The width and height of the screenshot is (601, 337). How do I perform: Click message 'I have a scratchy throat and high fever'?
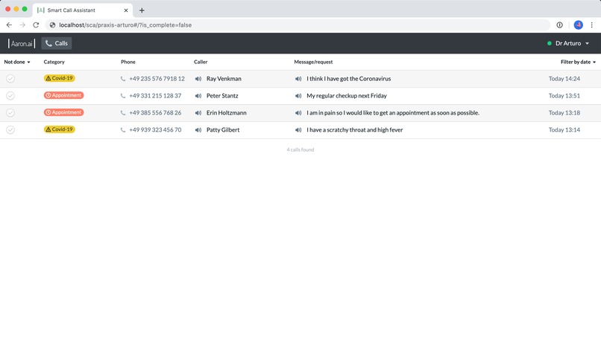tap(354, 130)
